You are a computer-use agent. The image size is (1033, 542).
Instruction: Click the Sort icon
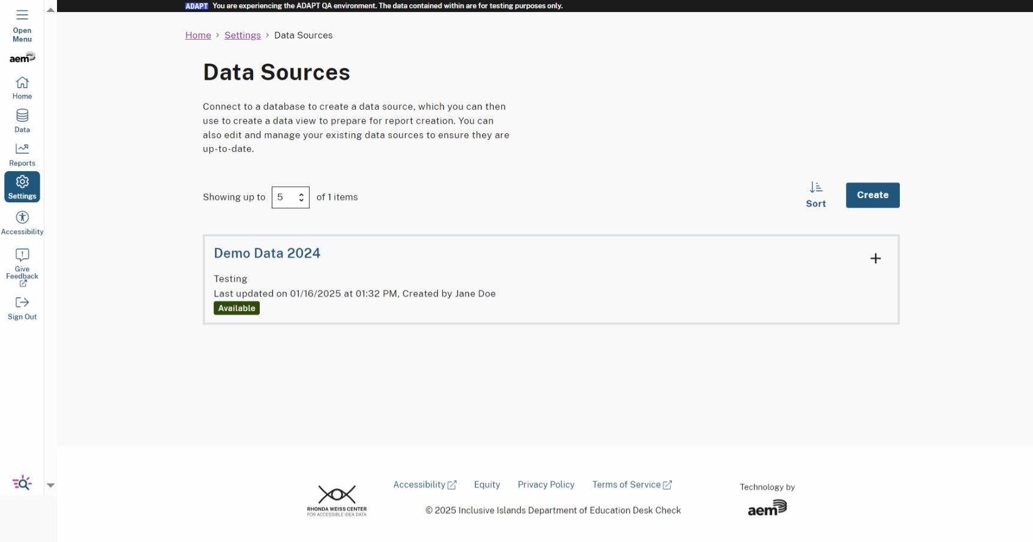[815, 188]
